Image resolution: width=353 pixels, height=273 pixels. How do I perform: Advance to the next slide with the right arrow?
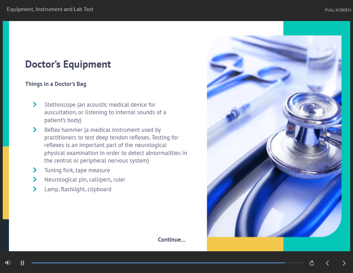tap(344, 263)
